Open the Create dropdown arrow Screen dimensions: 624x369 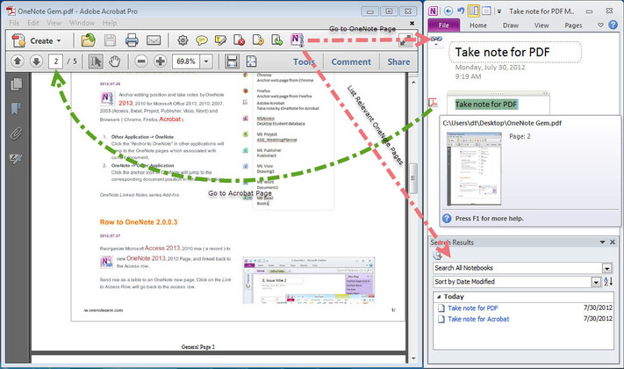pos(59,41)
